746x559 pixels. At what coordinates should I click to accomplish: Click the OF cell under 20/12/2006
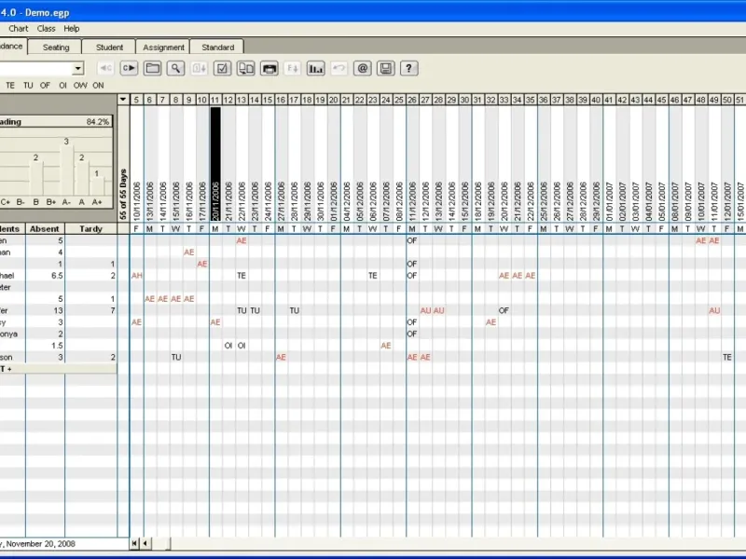point(504,310)
